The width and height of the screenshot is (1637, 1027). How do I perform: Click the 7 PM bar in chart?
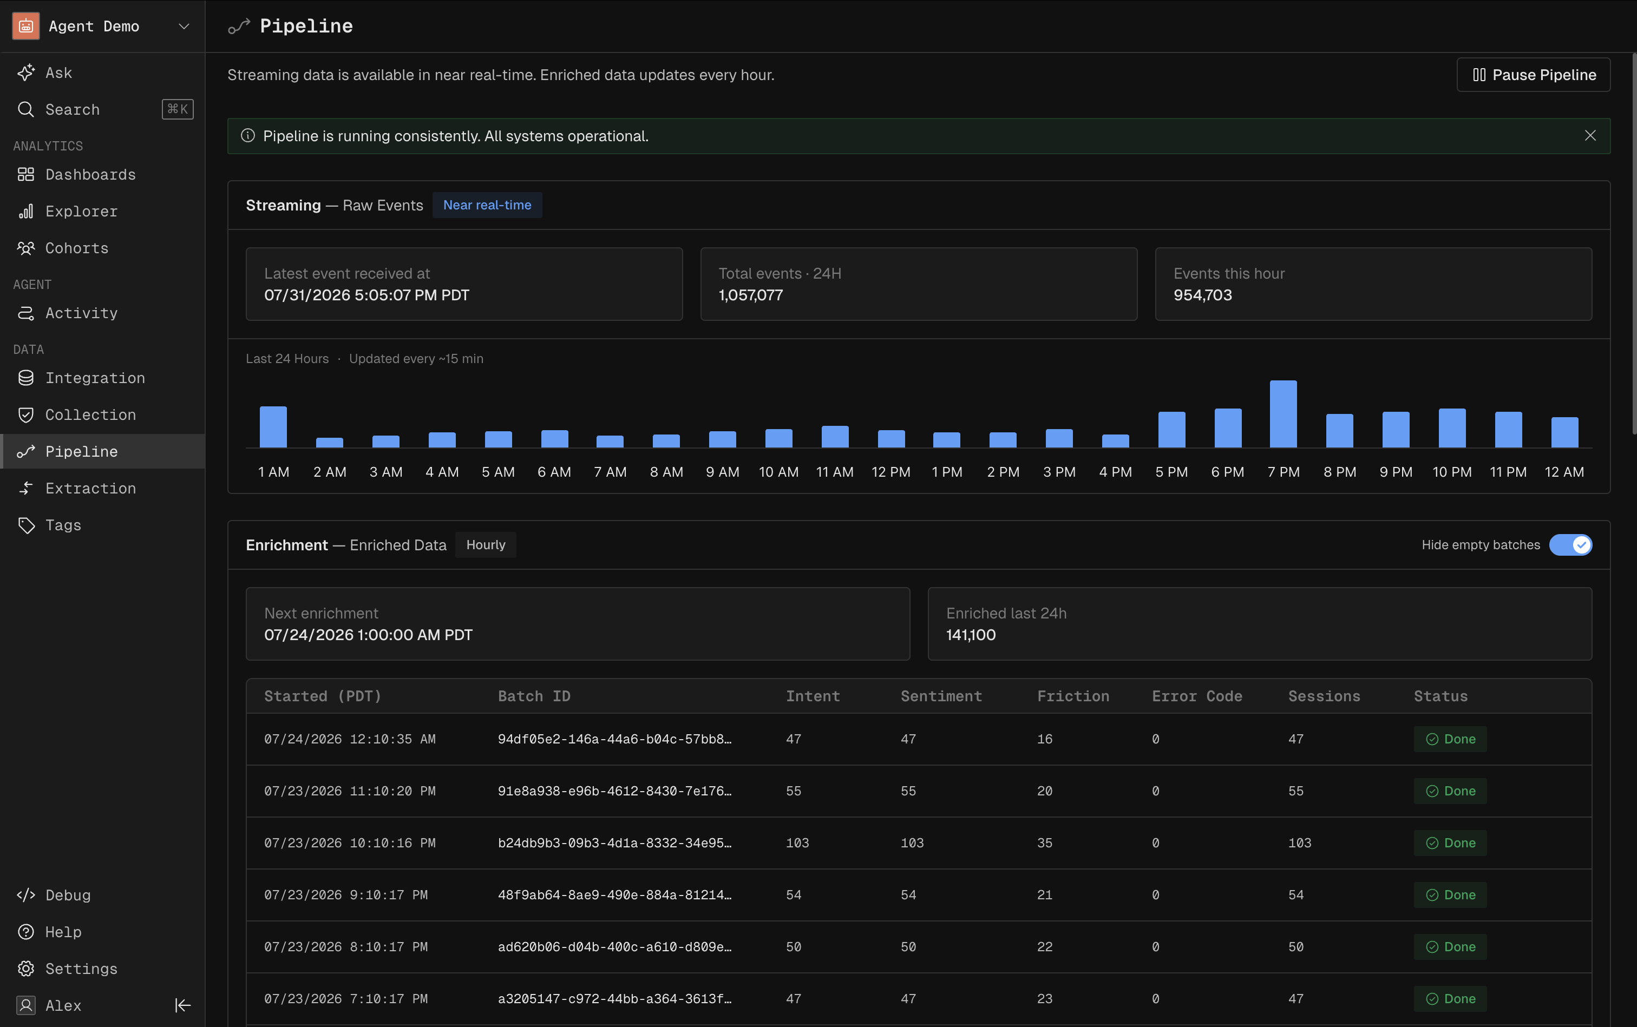(1284, 413)
